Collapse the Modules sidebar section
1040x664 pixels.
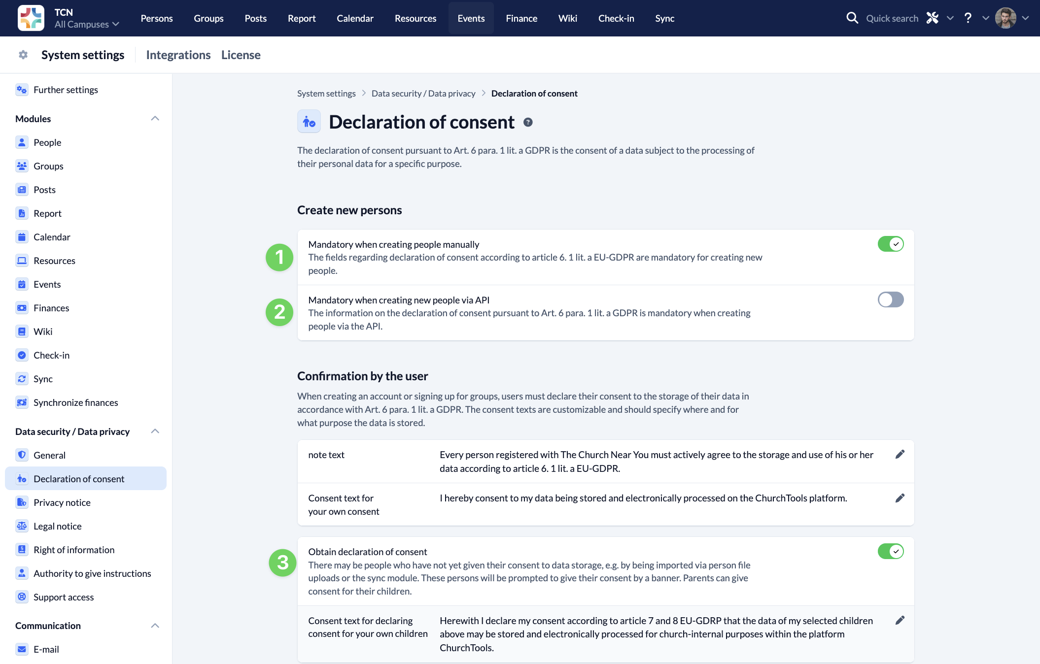pyautogui.click(x=155, y=119)
